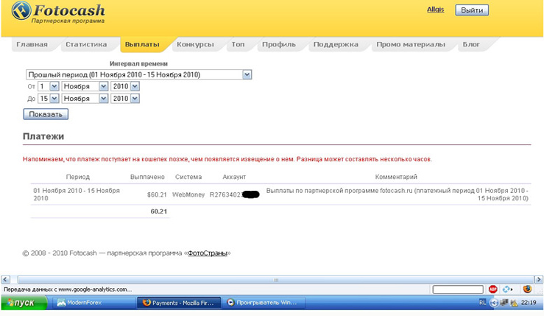Follow the ФотоСтраны link in footer
544x316 pixels.
[x=208, y=253]
